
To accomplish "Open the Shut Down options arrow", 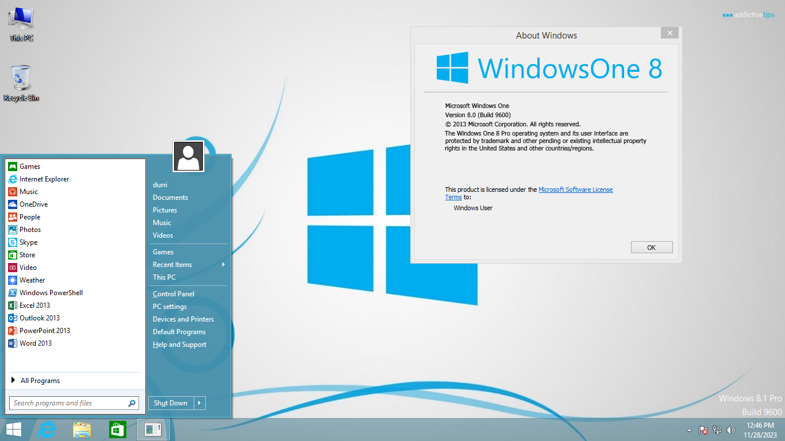I will tap(200, 403).
